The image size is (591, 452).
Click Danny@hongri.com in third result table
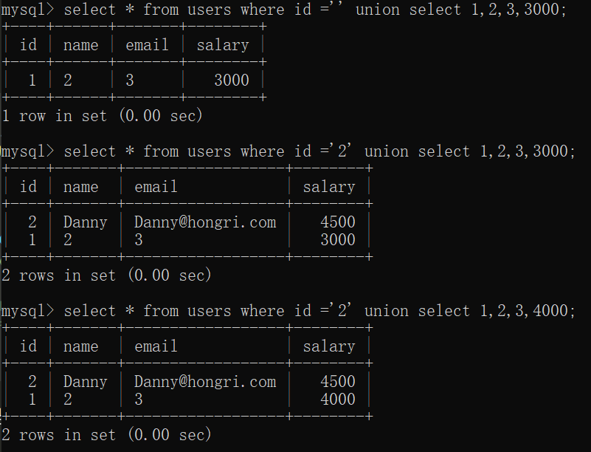point(205,382)
